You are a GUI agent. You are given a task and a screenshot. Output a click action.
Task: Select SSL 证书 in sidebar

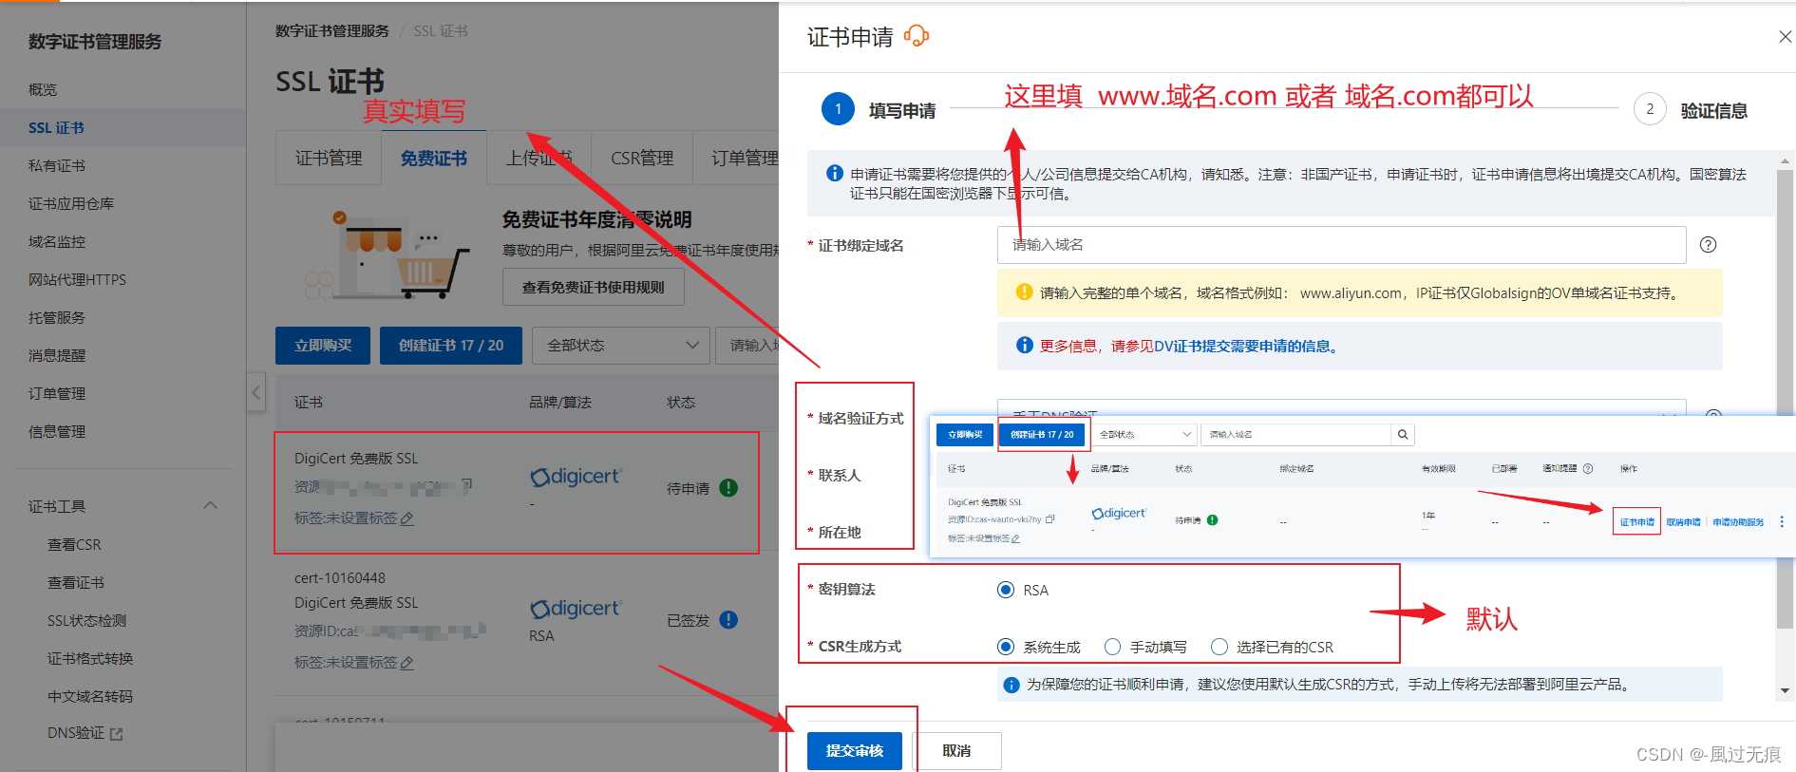point(56,127)
